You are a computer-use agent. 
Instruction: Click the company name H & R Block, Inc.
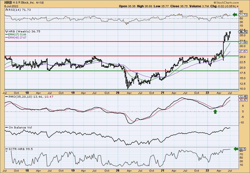24,2
